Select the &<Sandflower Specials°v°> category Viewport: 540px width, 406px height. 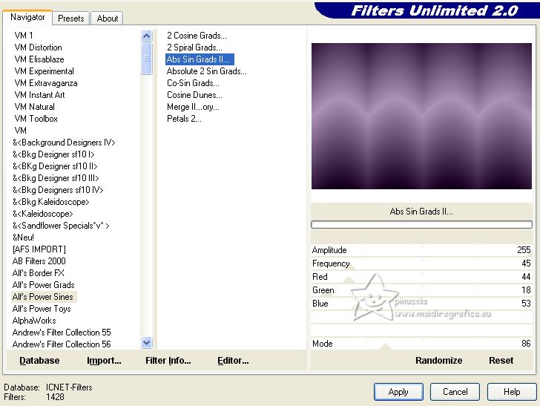coord(61,226)
